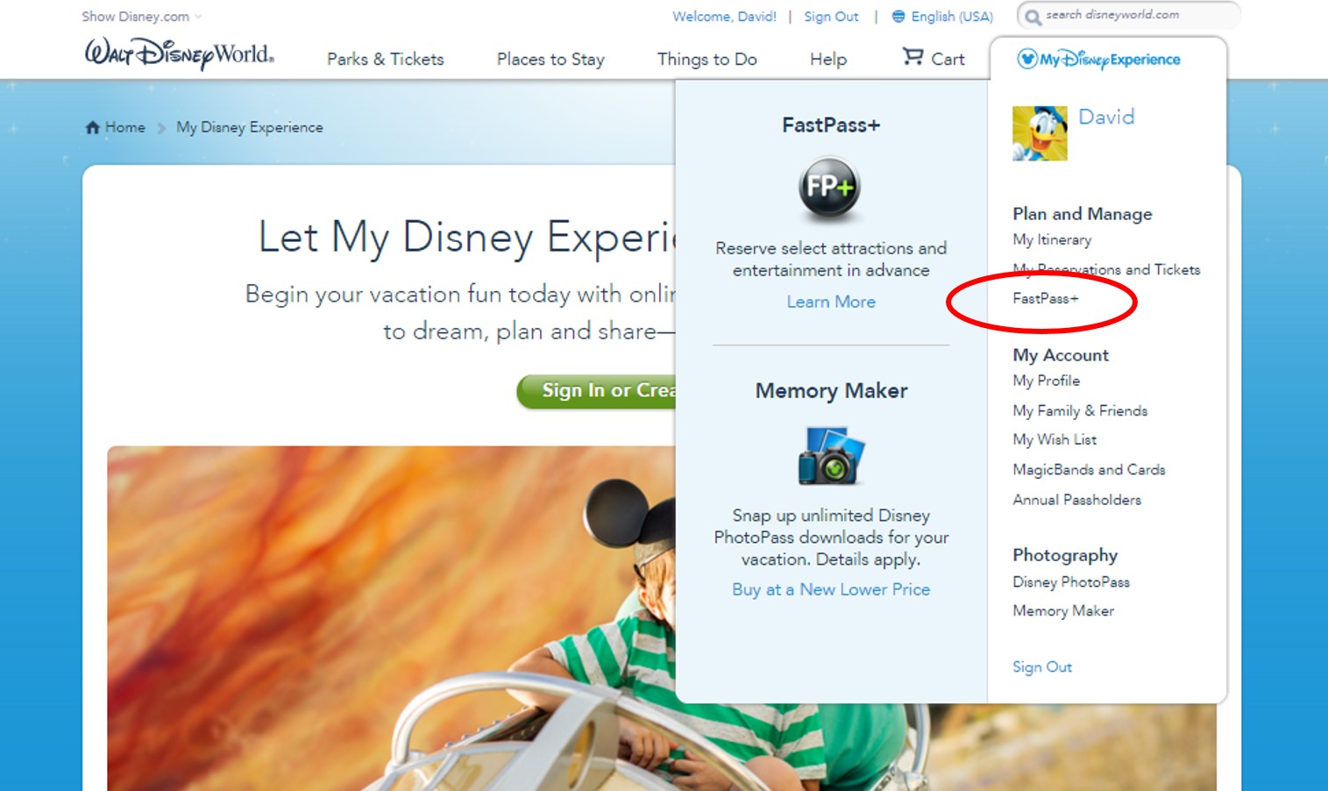
Task: Open the English (USA) language selector
Action: (952, 16)
